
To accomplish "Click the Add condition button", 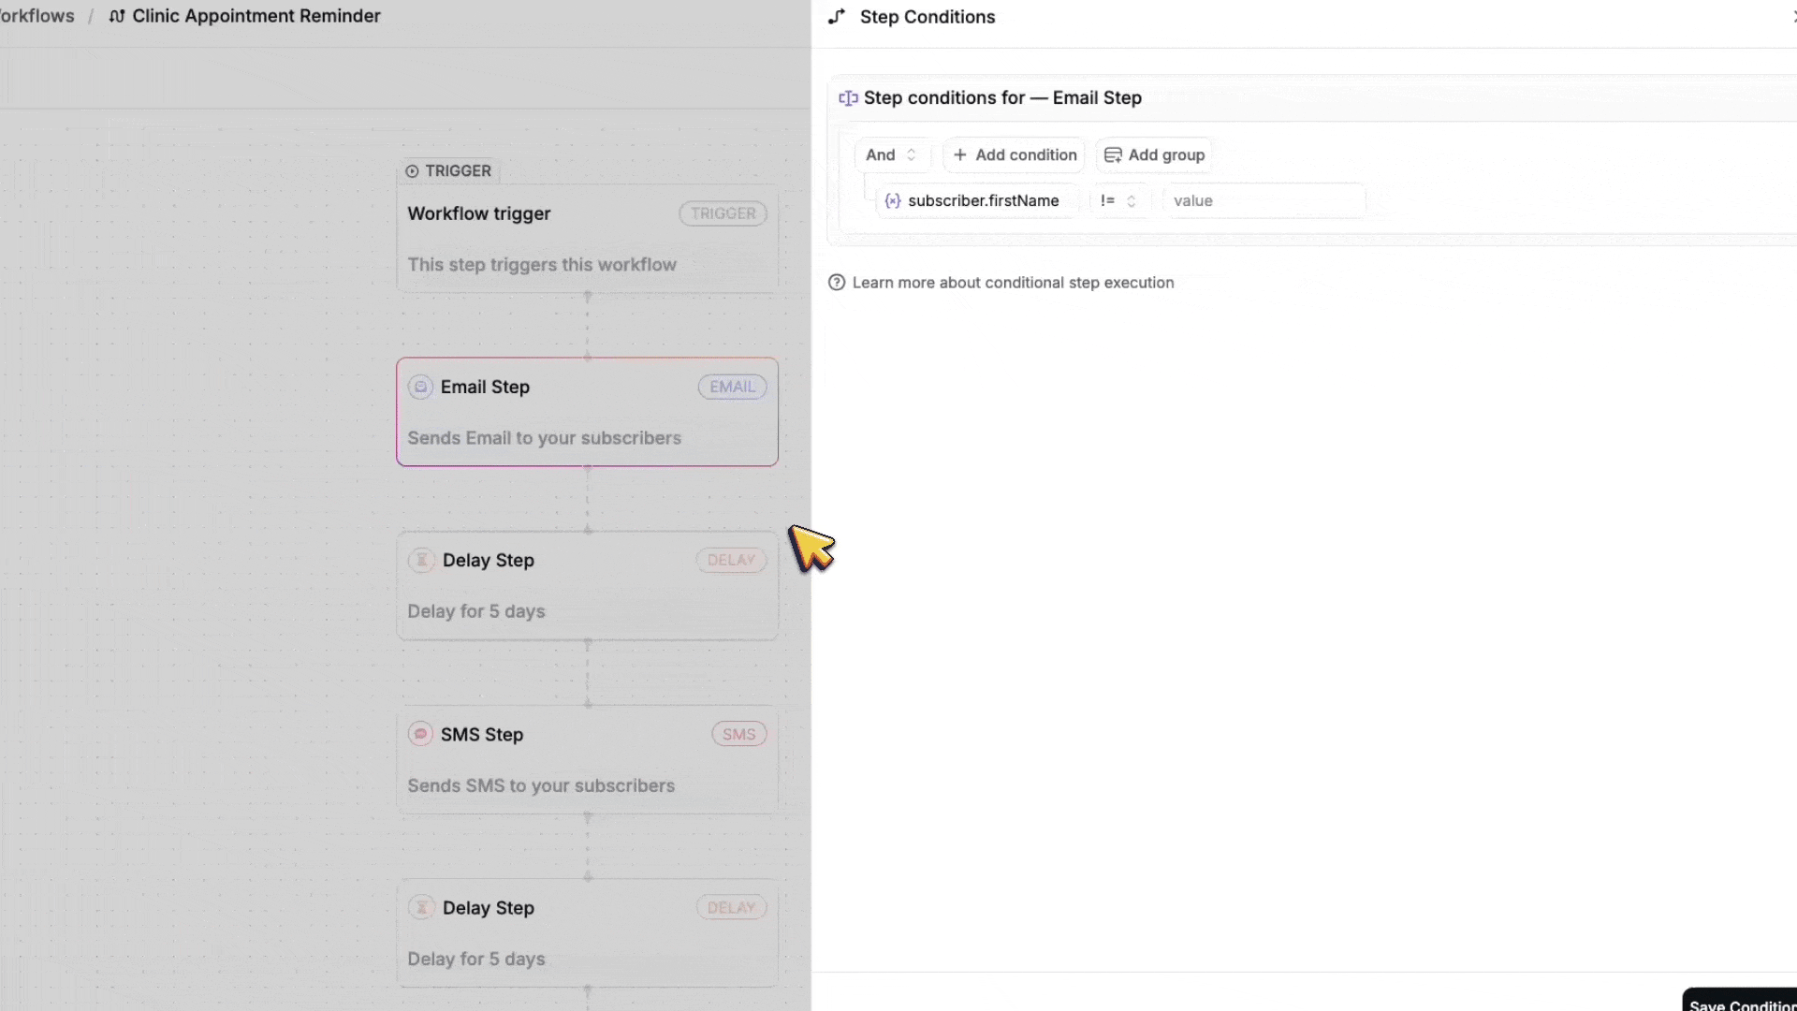I will 1015,154.
